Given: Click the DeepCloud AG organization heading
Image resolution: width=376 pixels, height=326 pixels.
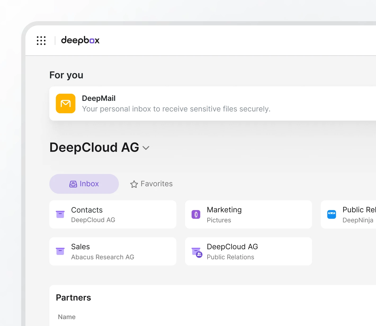Looking at the screenshot, I should [x=94, y=147].
